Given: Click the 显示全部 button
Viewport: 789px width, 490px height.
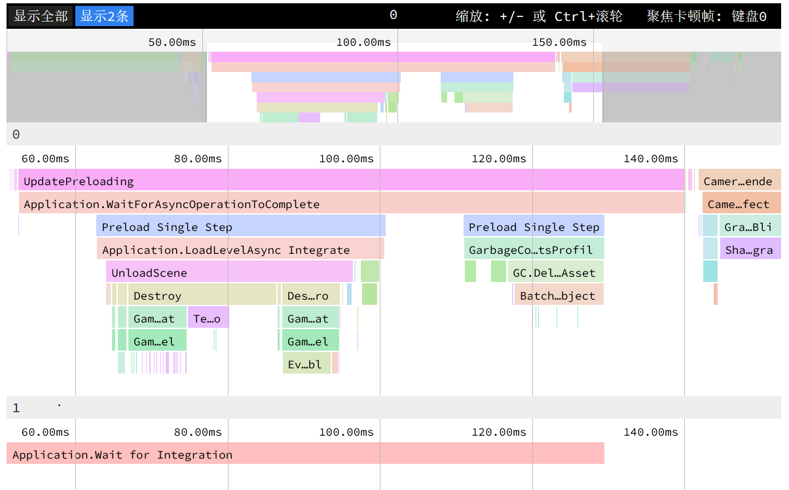Looking at the screenshot, I should [x=41, y=16].
